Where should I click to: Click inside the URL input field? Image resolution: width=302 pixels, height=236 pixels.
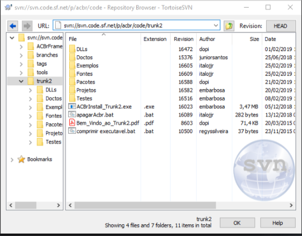[137, 25]
